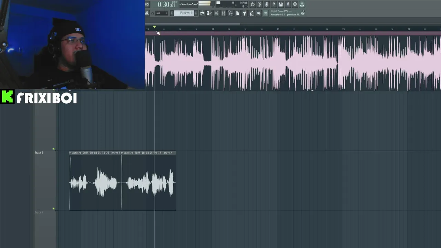This screenshot has height=248, width=441.
Task: Click the green Kick logo icon
Action: pos(7,97)
